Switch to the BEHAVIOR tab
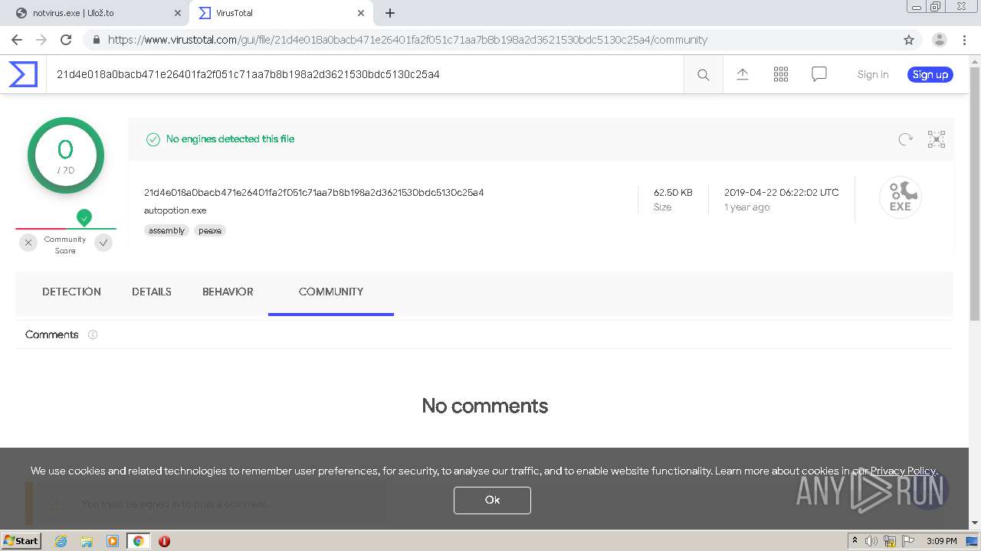This screenshot has height=551, width=981. click(228, 292)
